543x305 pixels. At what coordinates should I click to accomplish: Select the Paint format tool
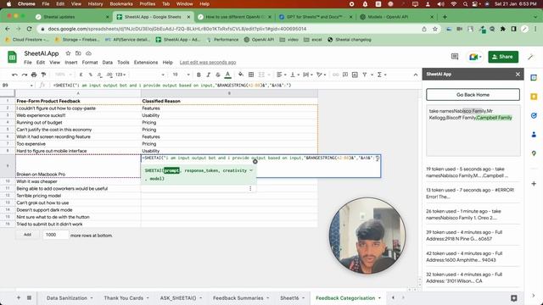point(43,75)
